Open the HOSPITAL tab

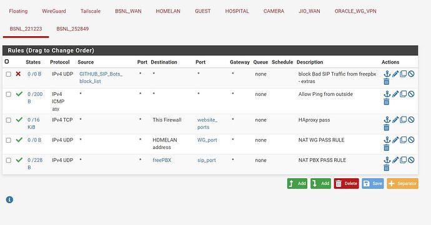click(237, 11)
